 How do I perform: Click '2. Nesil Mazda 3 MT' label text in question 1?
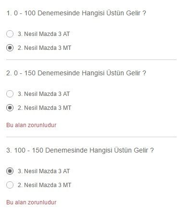pos(44,48)
